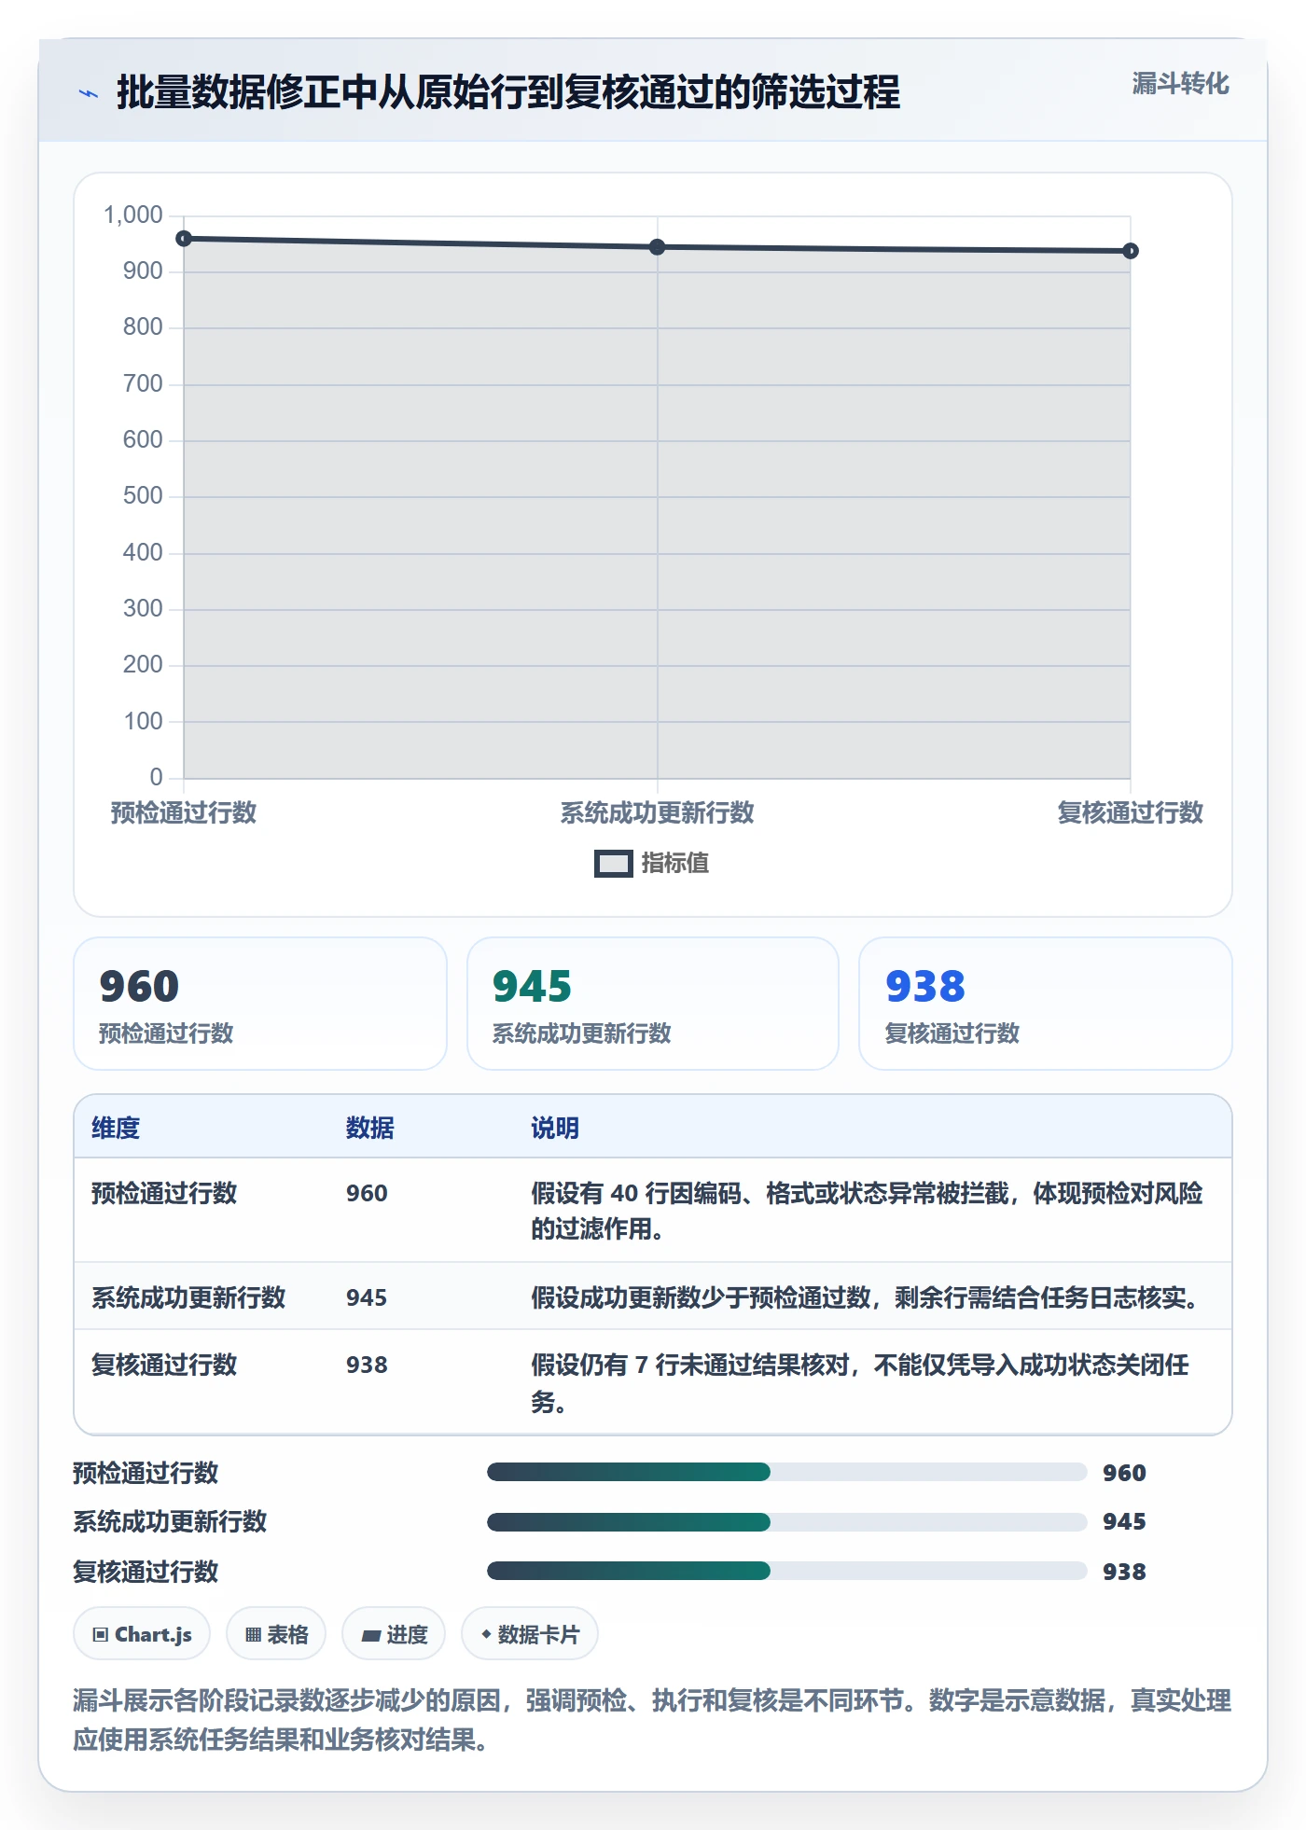Click the 复核通过行数 progress bar
Screen dimensions: 1306x1830
click(786, 1571)
